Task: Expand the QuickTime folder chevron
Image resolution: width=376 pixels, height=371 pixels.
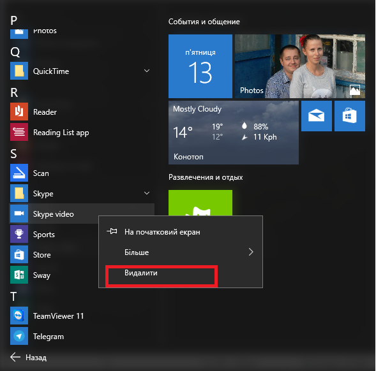Action: (x=147, y=71)
